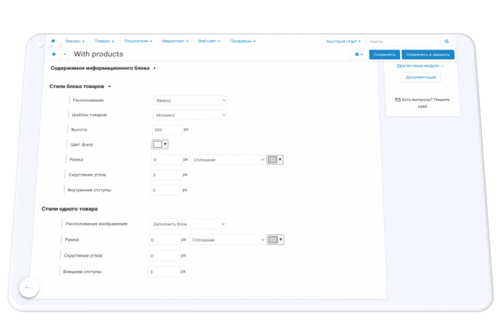Open the Расположение изображения dropdown Заполнить блок
502x334 pixels.
coord(188,224)
